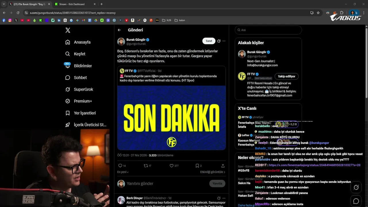Image resolution: width=368 pixels, height=207 pixels.
Task: Click the X logo in the sidebar
Action: pos(68,30)
